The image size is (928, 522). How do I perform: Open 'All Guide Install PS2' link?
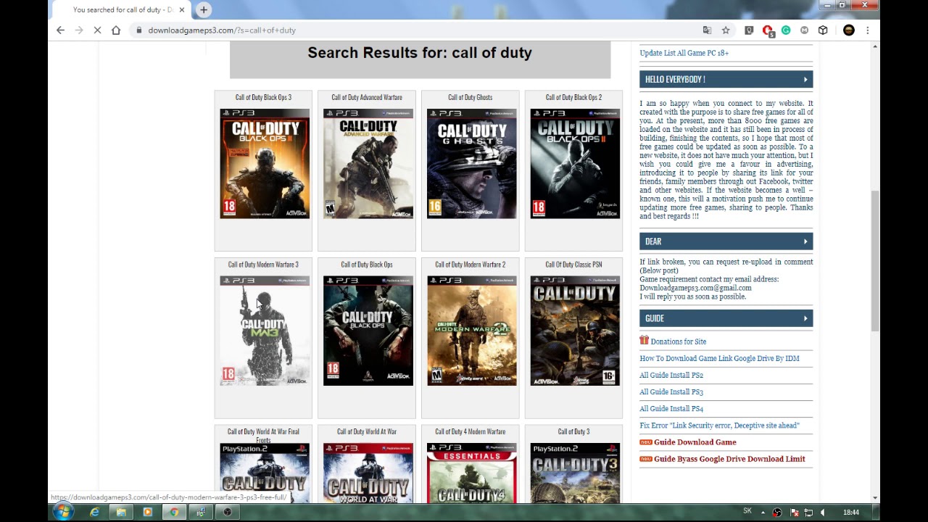[671, 375]
